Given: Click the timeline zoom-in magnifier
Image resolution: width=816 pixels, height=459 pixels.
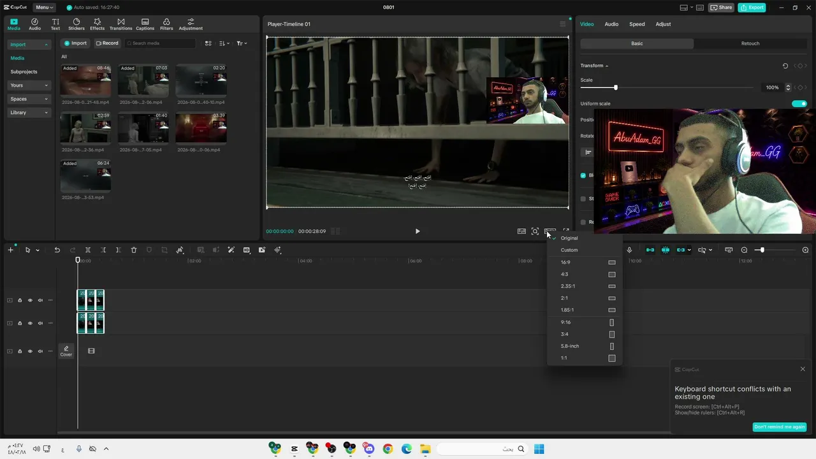Looking at the screenshot, I should click(805, 250).
